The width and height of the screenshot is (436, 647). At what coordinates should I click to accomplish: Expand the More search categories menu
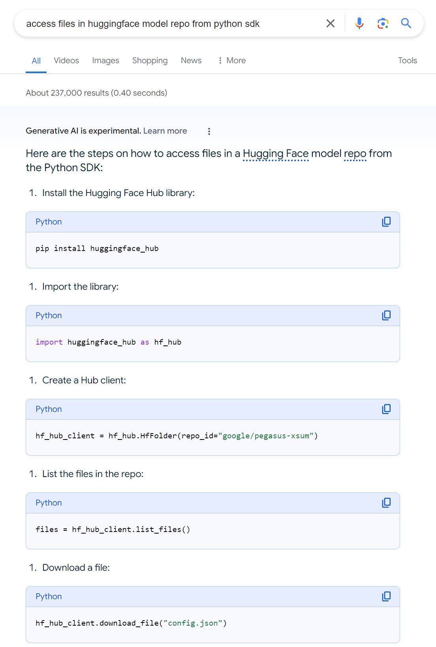232,60
